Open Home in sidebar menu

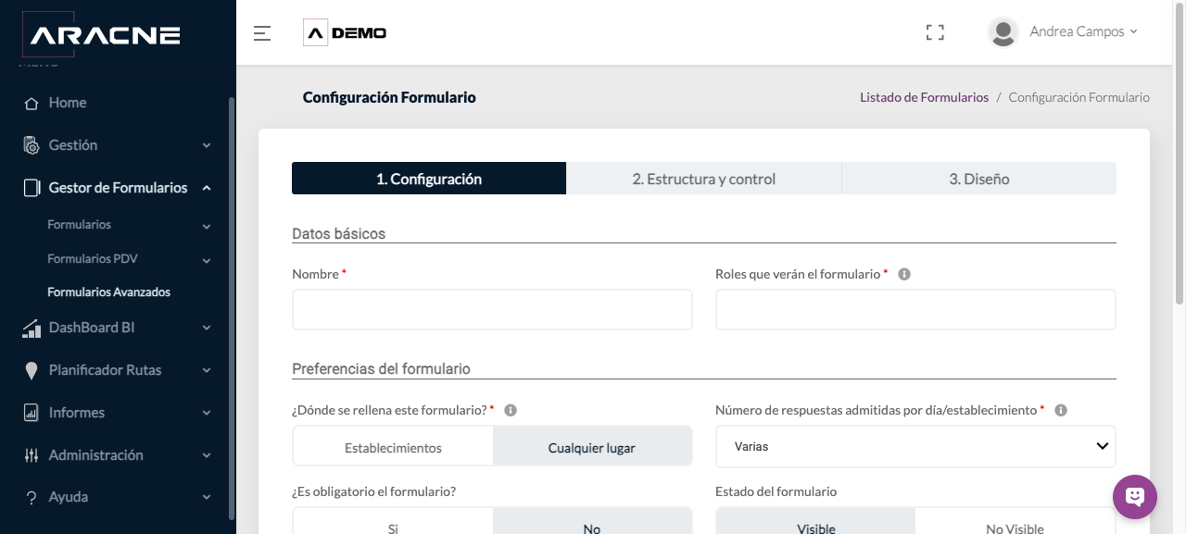click(x=68, y=103)
